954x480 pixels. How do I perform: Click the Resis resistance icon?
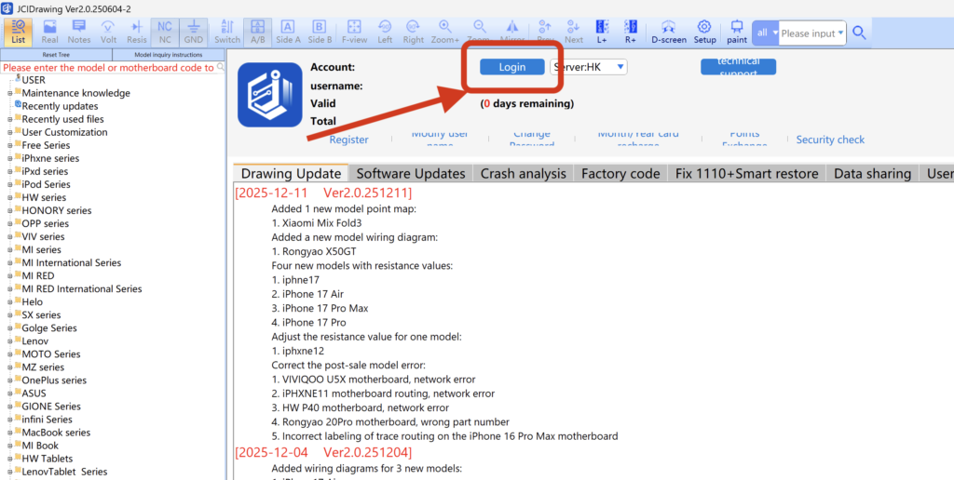point(137,32)
